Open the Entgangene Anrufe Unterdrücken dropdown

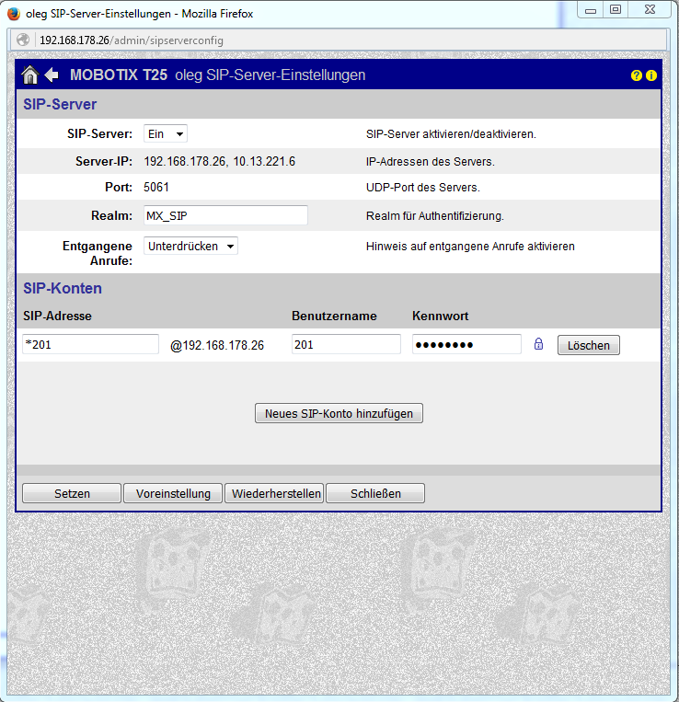pos(190,246)
